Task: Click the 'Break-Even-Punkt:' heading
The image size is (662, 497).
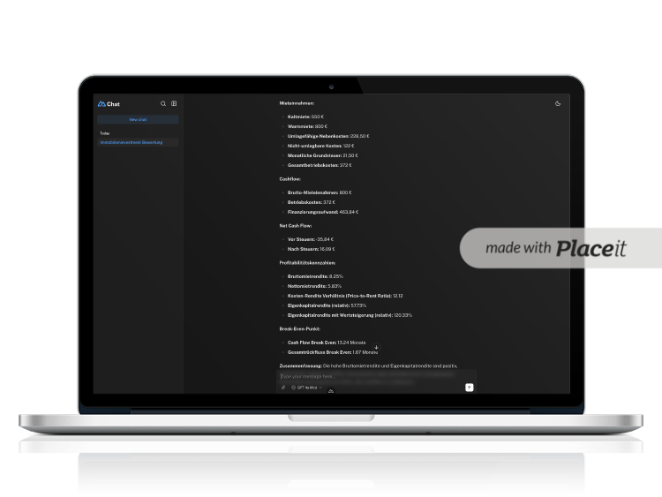Action: [299, 328]
